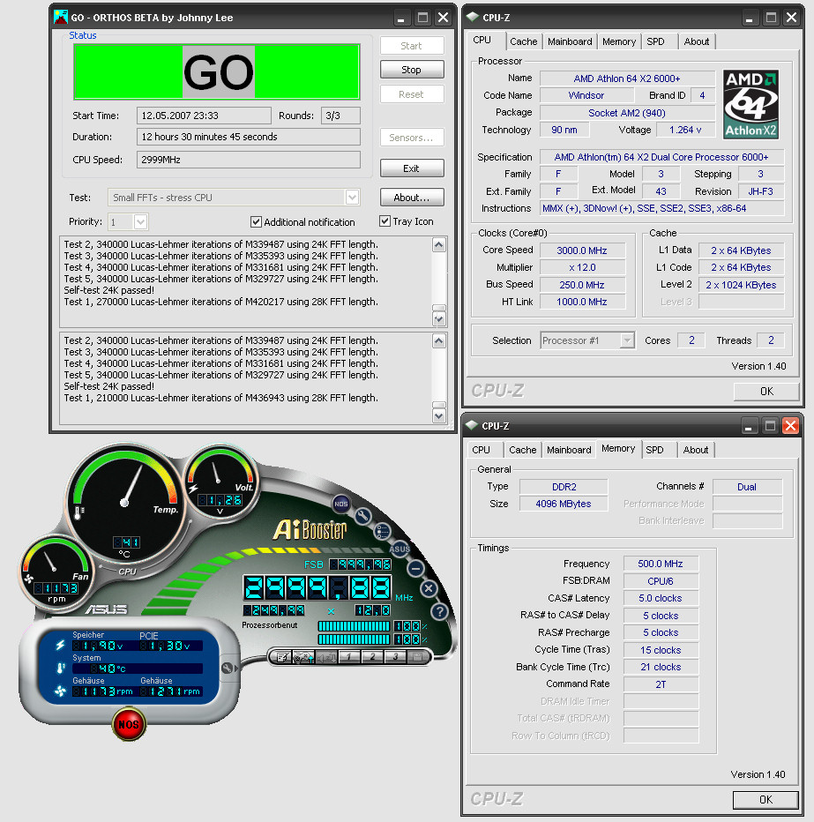
Task: Open the wrench settings icon in AI Booster
Action: (362, 516)
